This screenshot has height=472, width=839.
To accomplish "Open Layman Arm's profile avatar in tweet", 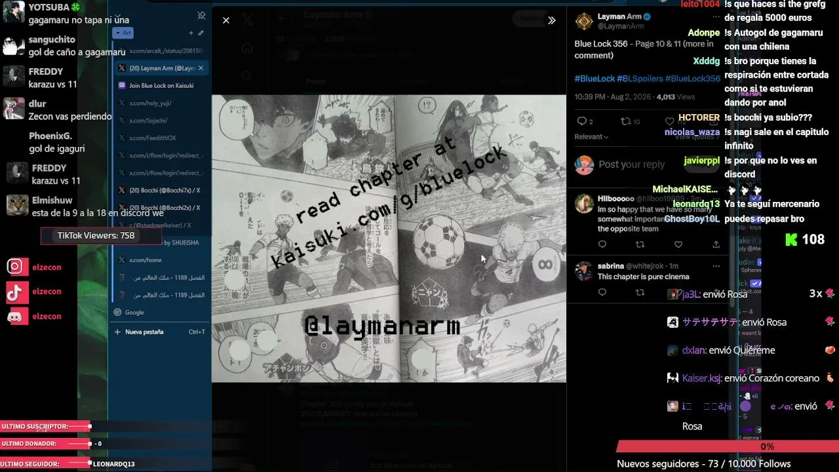I will pyautogui.click(x=584, y=22).
